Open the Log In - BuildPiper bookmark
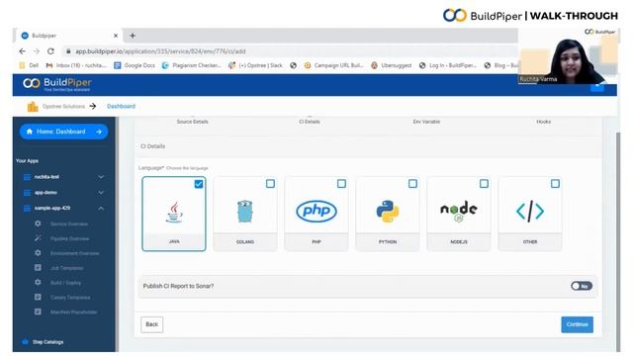The height and width of the screenshot is (356, 633). pos(448,65)
